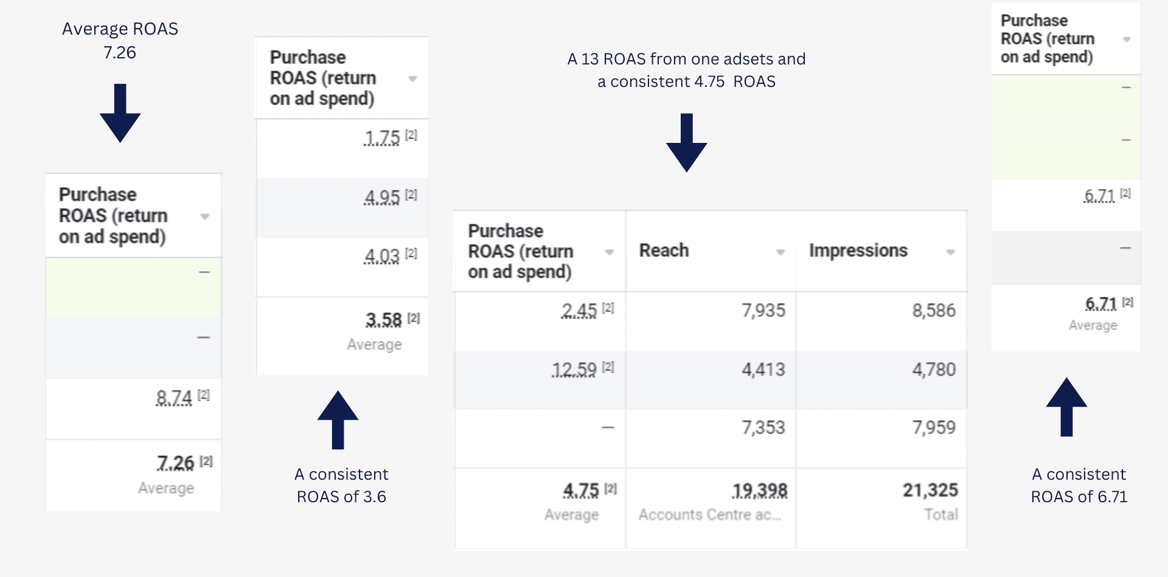Click the footnote marker next to 4.75 average
This screenshot has height=577, width=1168.
pyautogui.click(x=611, y=488)
